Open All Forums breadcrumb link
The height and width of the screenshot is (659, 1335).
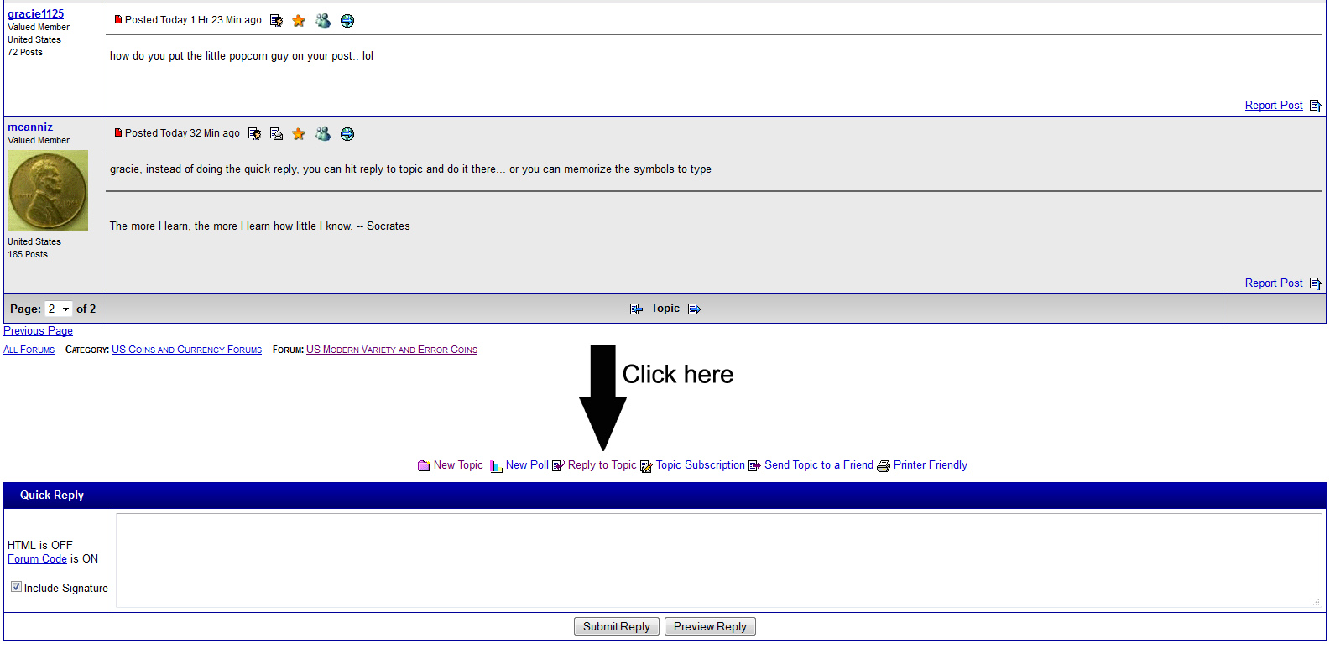tap(29, 350)
